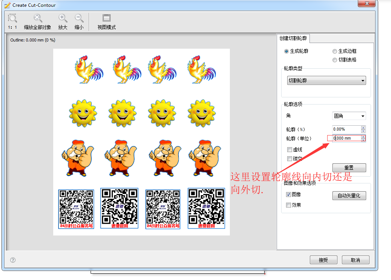The height and width of the screenshot is (280, 391).
Task: Click the first rooster image in the preview
Action: 89,69
